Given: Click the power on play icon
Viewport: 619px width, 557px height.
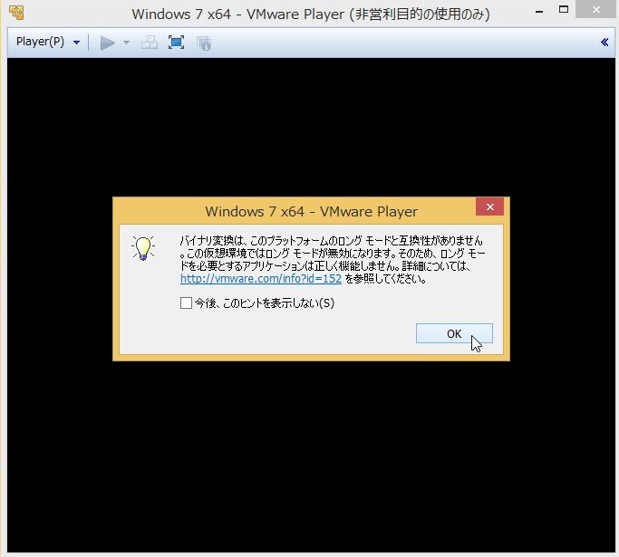Looking at the screenshot, I should (x=107, y=43).
